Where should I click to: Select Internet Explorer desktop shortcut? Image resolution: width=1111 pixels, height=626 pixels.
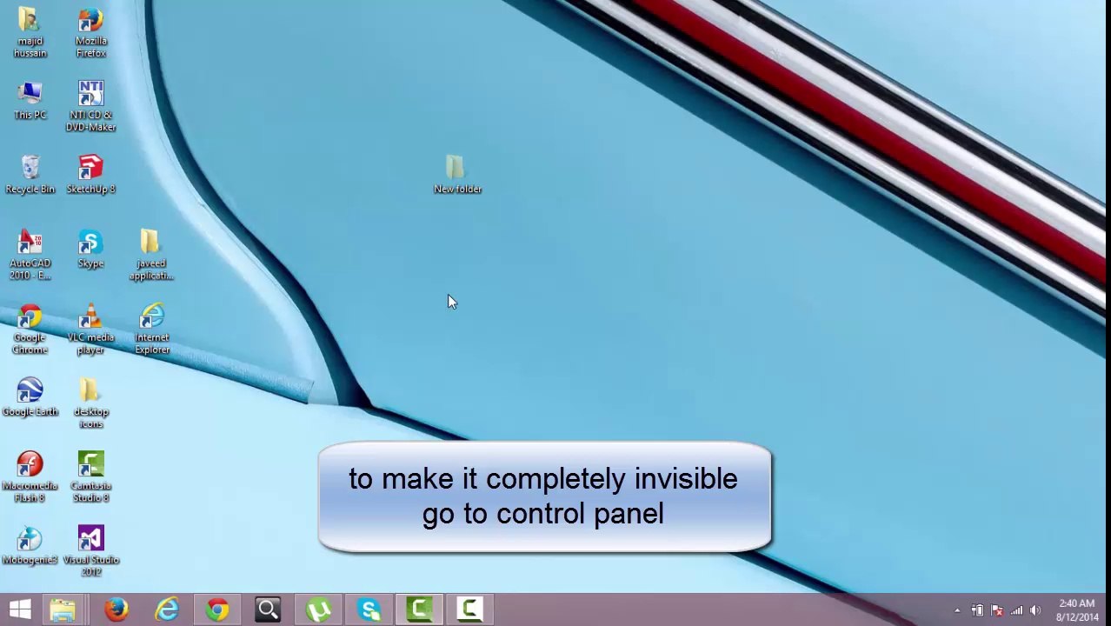[151, 329]
